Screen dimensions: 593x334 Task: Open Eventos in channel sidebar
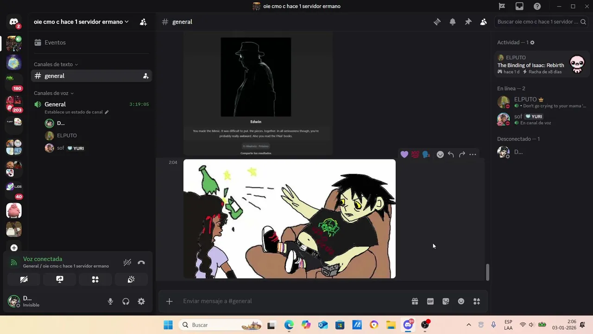(x=91, y=42)
